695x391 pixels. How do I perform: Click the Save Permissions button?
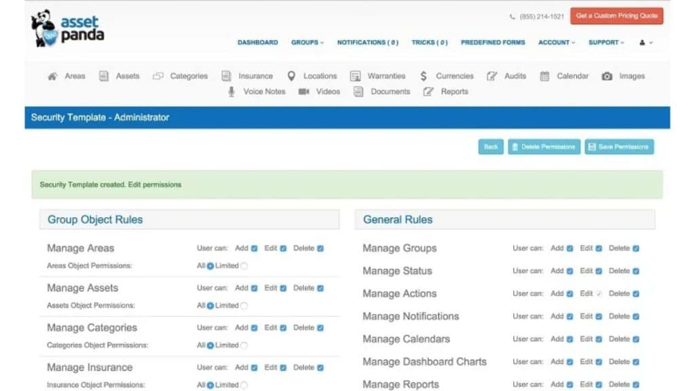(x=618, y=147)
